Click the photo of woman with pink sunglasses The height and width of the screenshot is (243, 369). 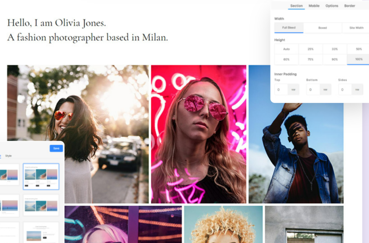pos(199,134)
